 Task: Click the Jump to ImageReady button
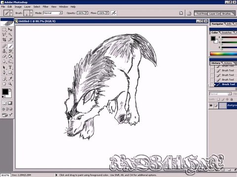[x=7, y=115]
